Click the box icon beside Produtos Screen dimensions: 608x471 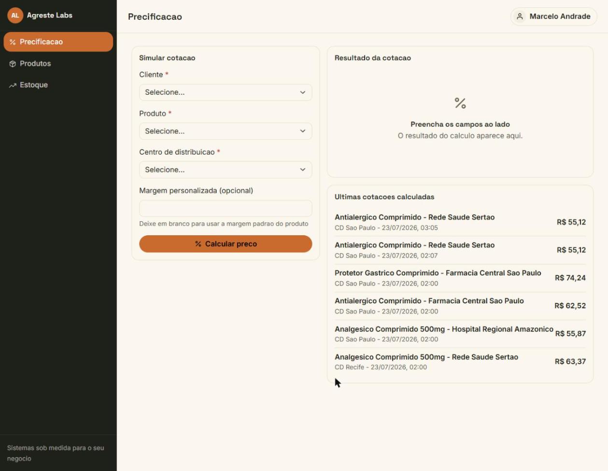click(13, 64)
